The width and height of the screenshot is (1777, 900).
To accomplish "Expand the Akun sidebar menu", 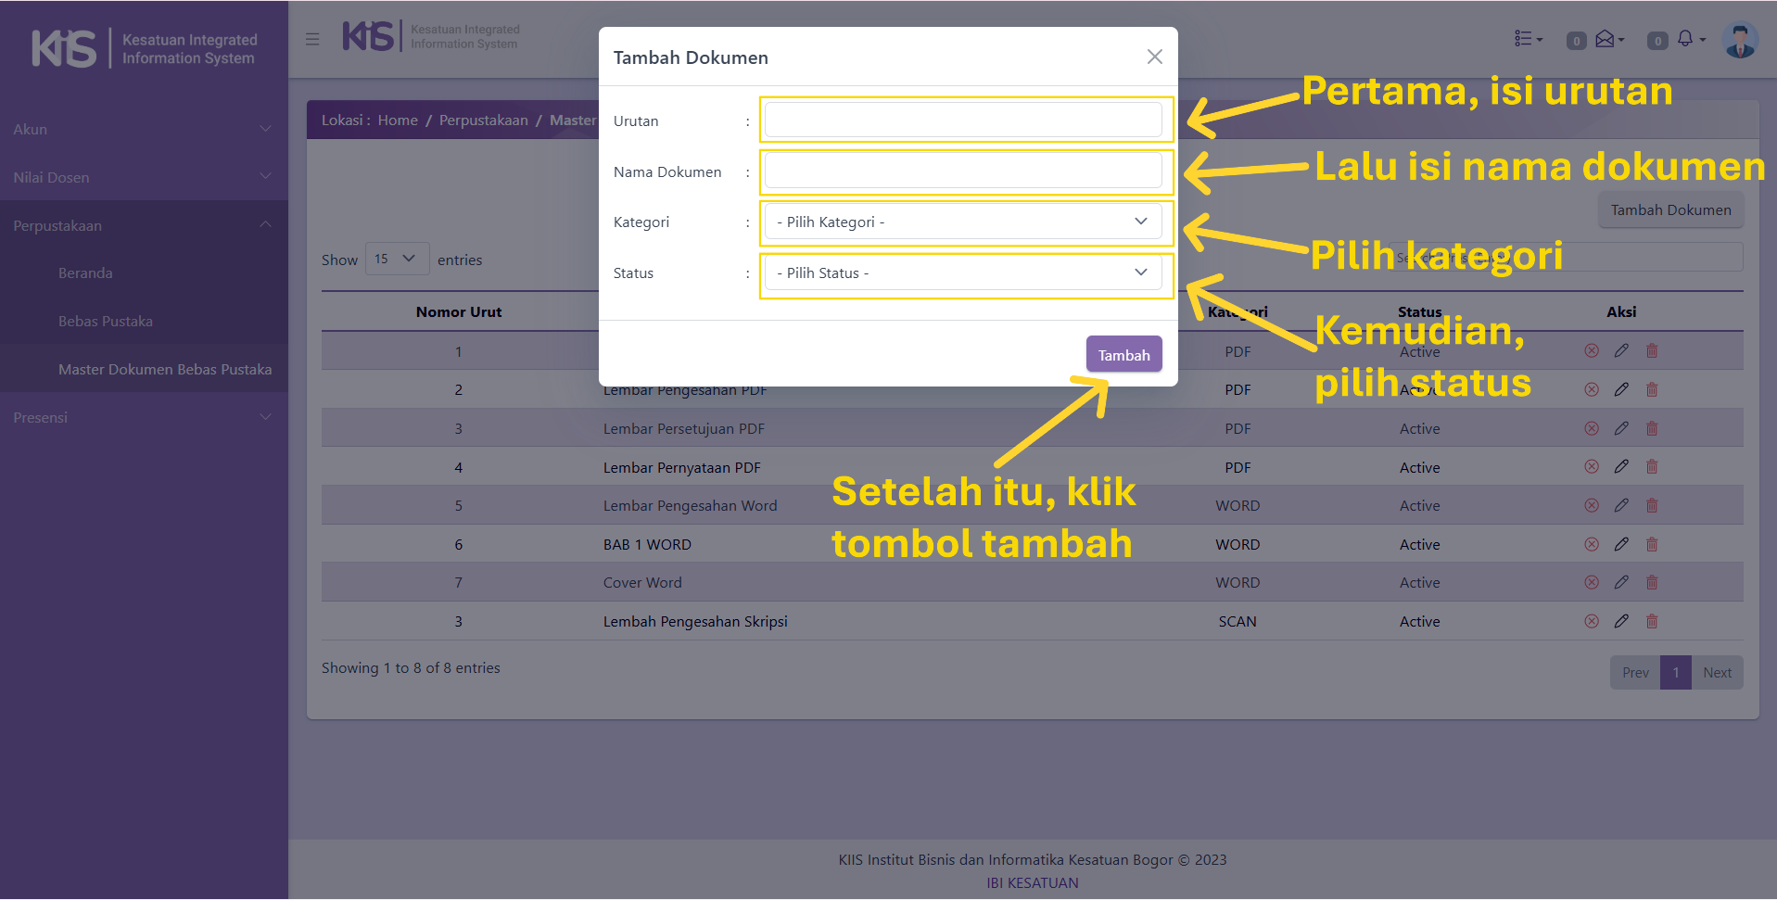I will click(x=144, y=129).
